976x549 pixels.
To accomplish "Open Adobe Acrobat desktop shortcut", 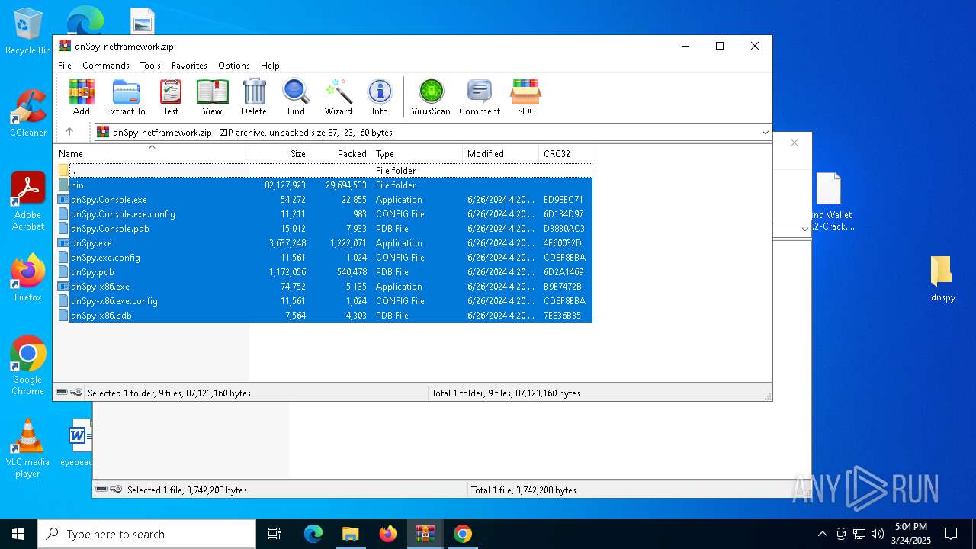I will tap(28, 201).
